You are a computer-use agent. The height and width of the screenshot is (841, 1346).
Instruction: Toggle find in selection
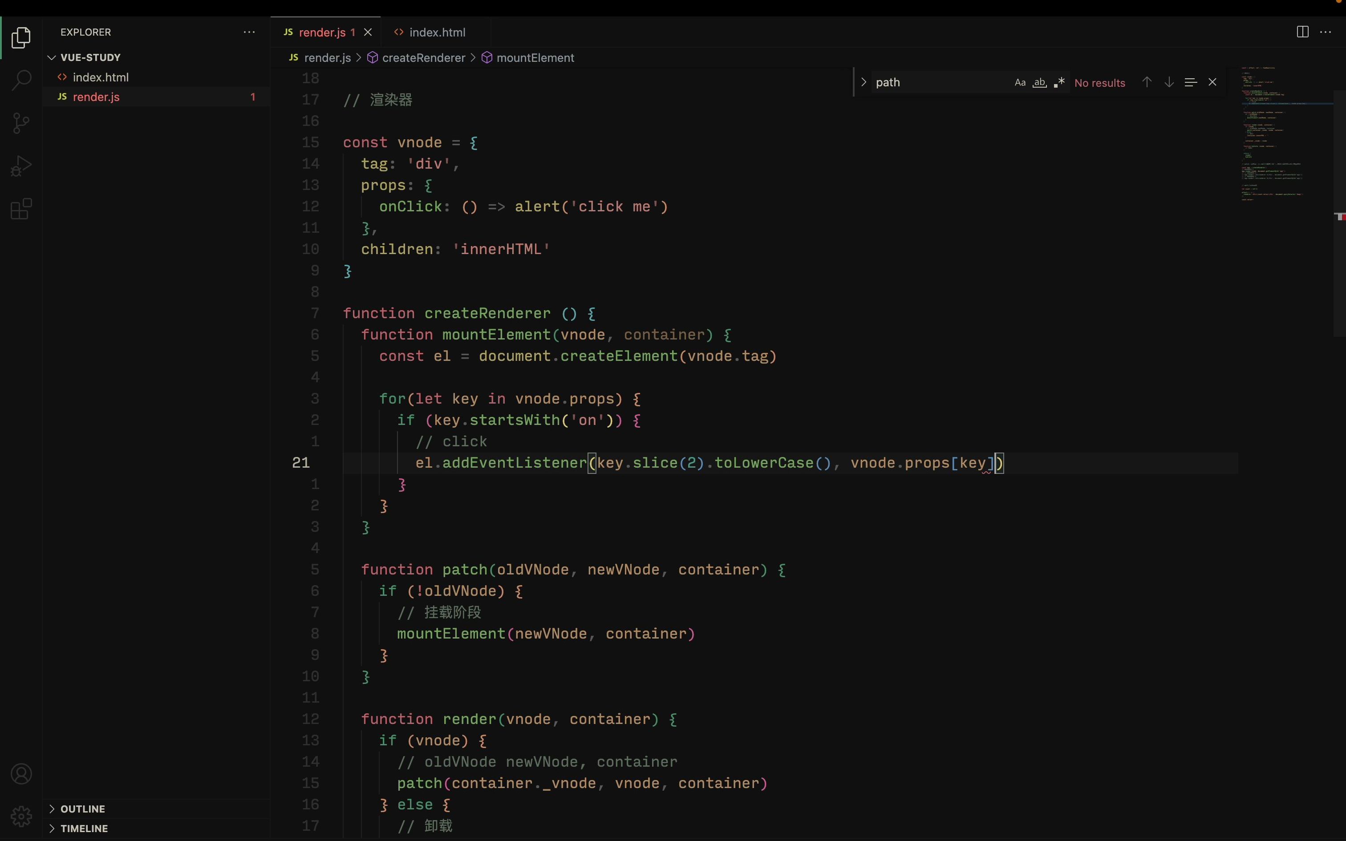click(1190, 82)
